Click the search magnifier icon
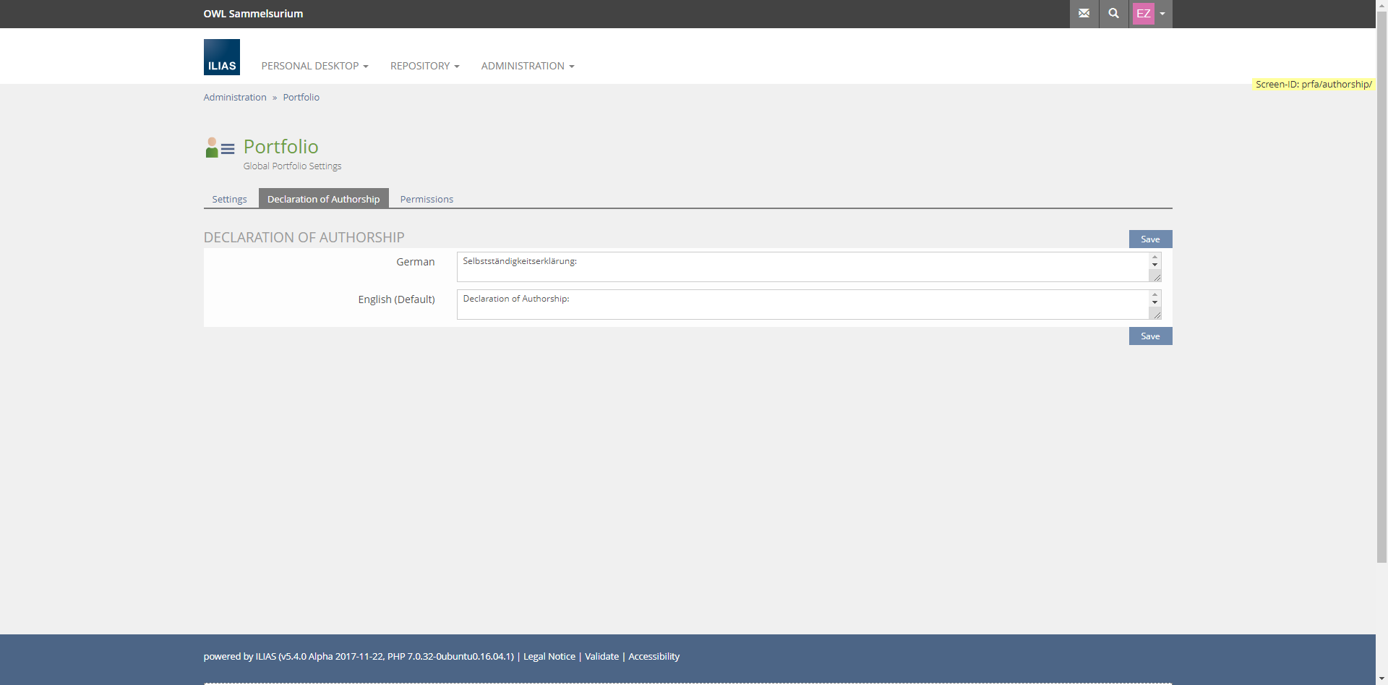1388x685 pixels. tap(1113, 14)
